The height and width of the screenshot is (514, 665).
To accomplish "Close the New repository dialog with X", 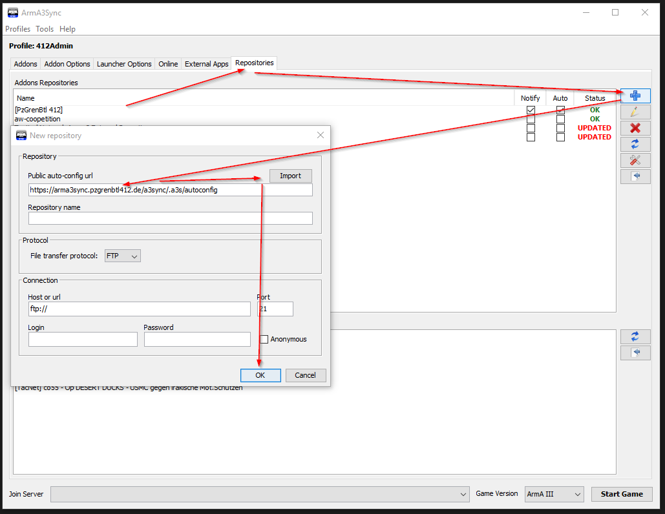I will point(321,135).
